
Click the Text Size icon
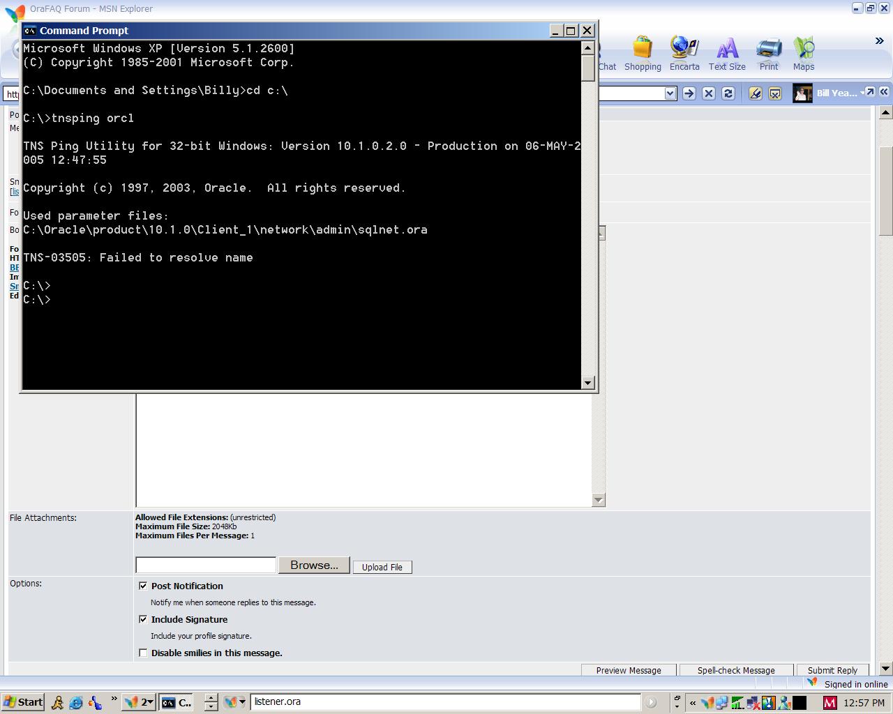click(x=727, y=54)
